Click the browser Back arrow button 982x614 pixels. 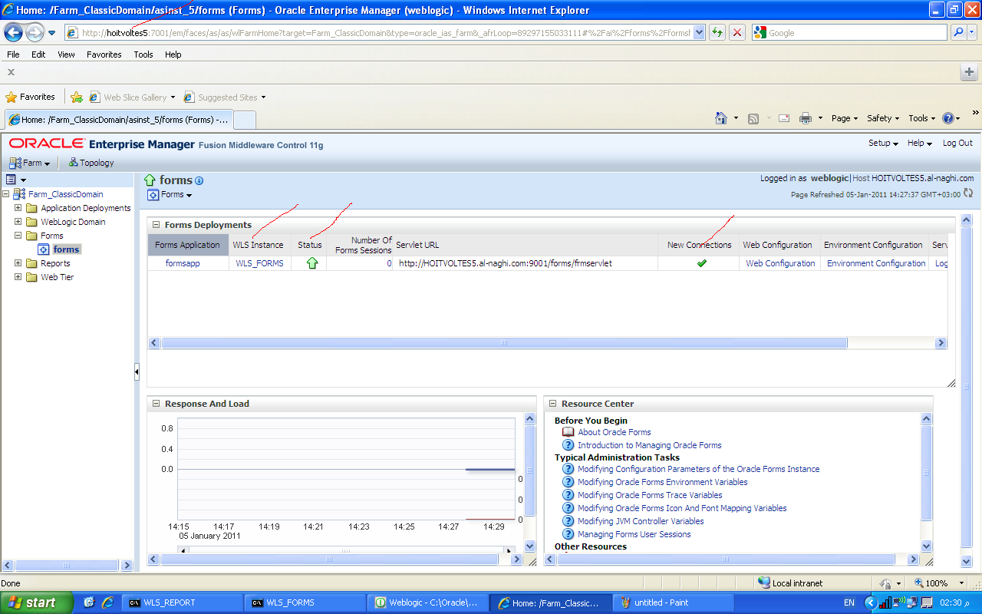(x=14, y=32)
